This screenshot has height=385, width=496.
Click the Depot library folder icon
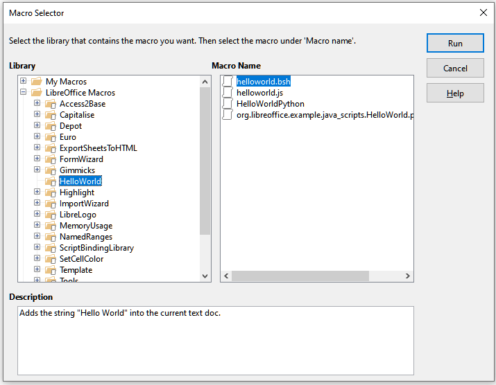pyautogui.click(x=51, y=126)
